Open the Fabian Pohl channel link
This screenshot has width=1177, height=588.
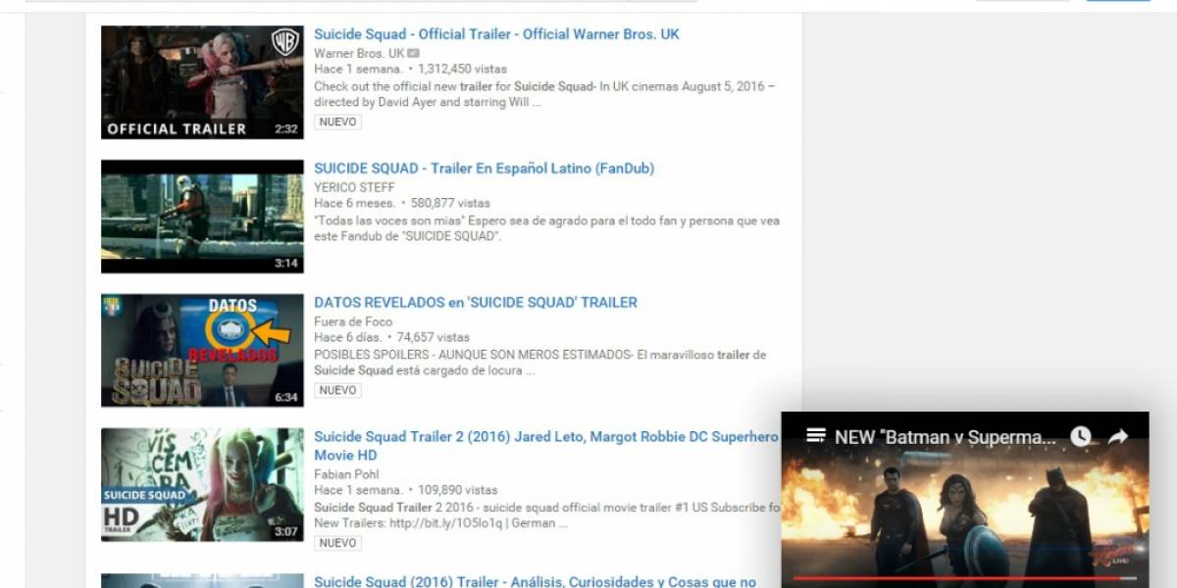click(x=344, y=473)
